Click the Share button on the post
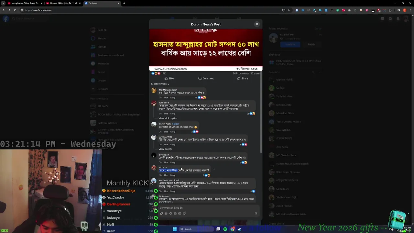Screen dimensions: 414x233 pyautogui.click(x=242, y=78)
